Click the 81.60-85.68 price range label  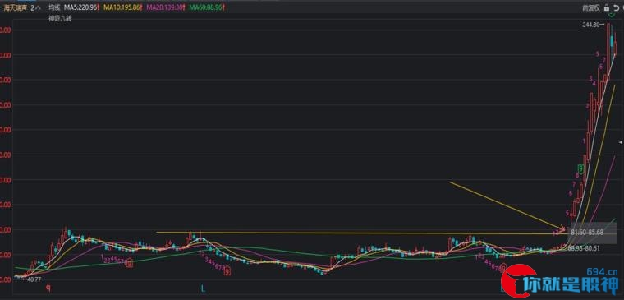coord(587,232)
